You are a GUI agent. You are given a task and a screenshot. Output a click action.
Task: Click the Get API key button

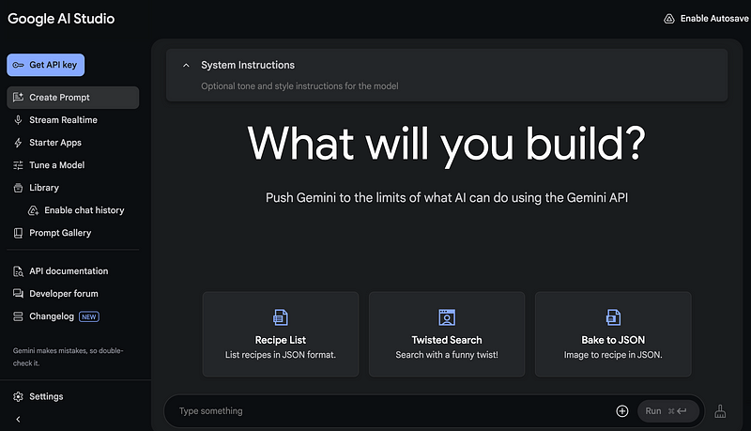click(x=45, y=65)
